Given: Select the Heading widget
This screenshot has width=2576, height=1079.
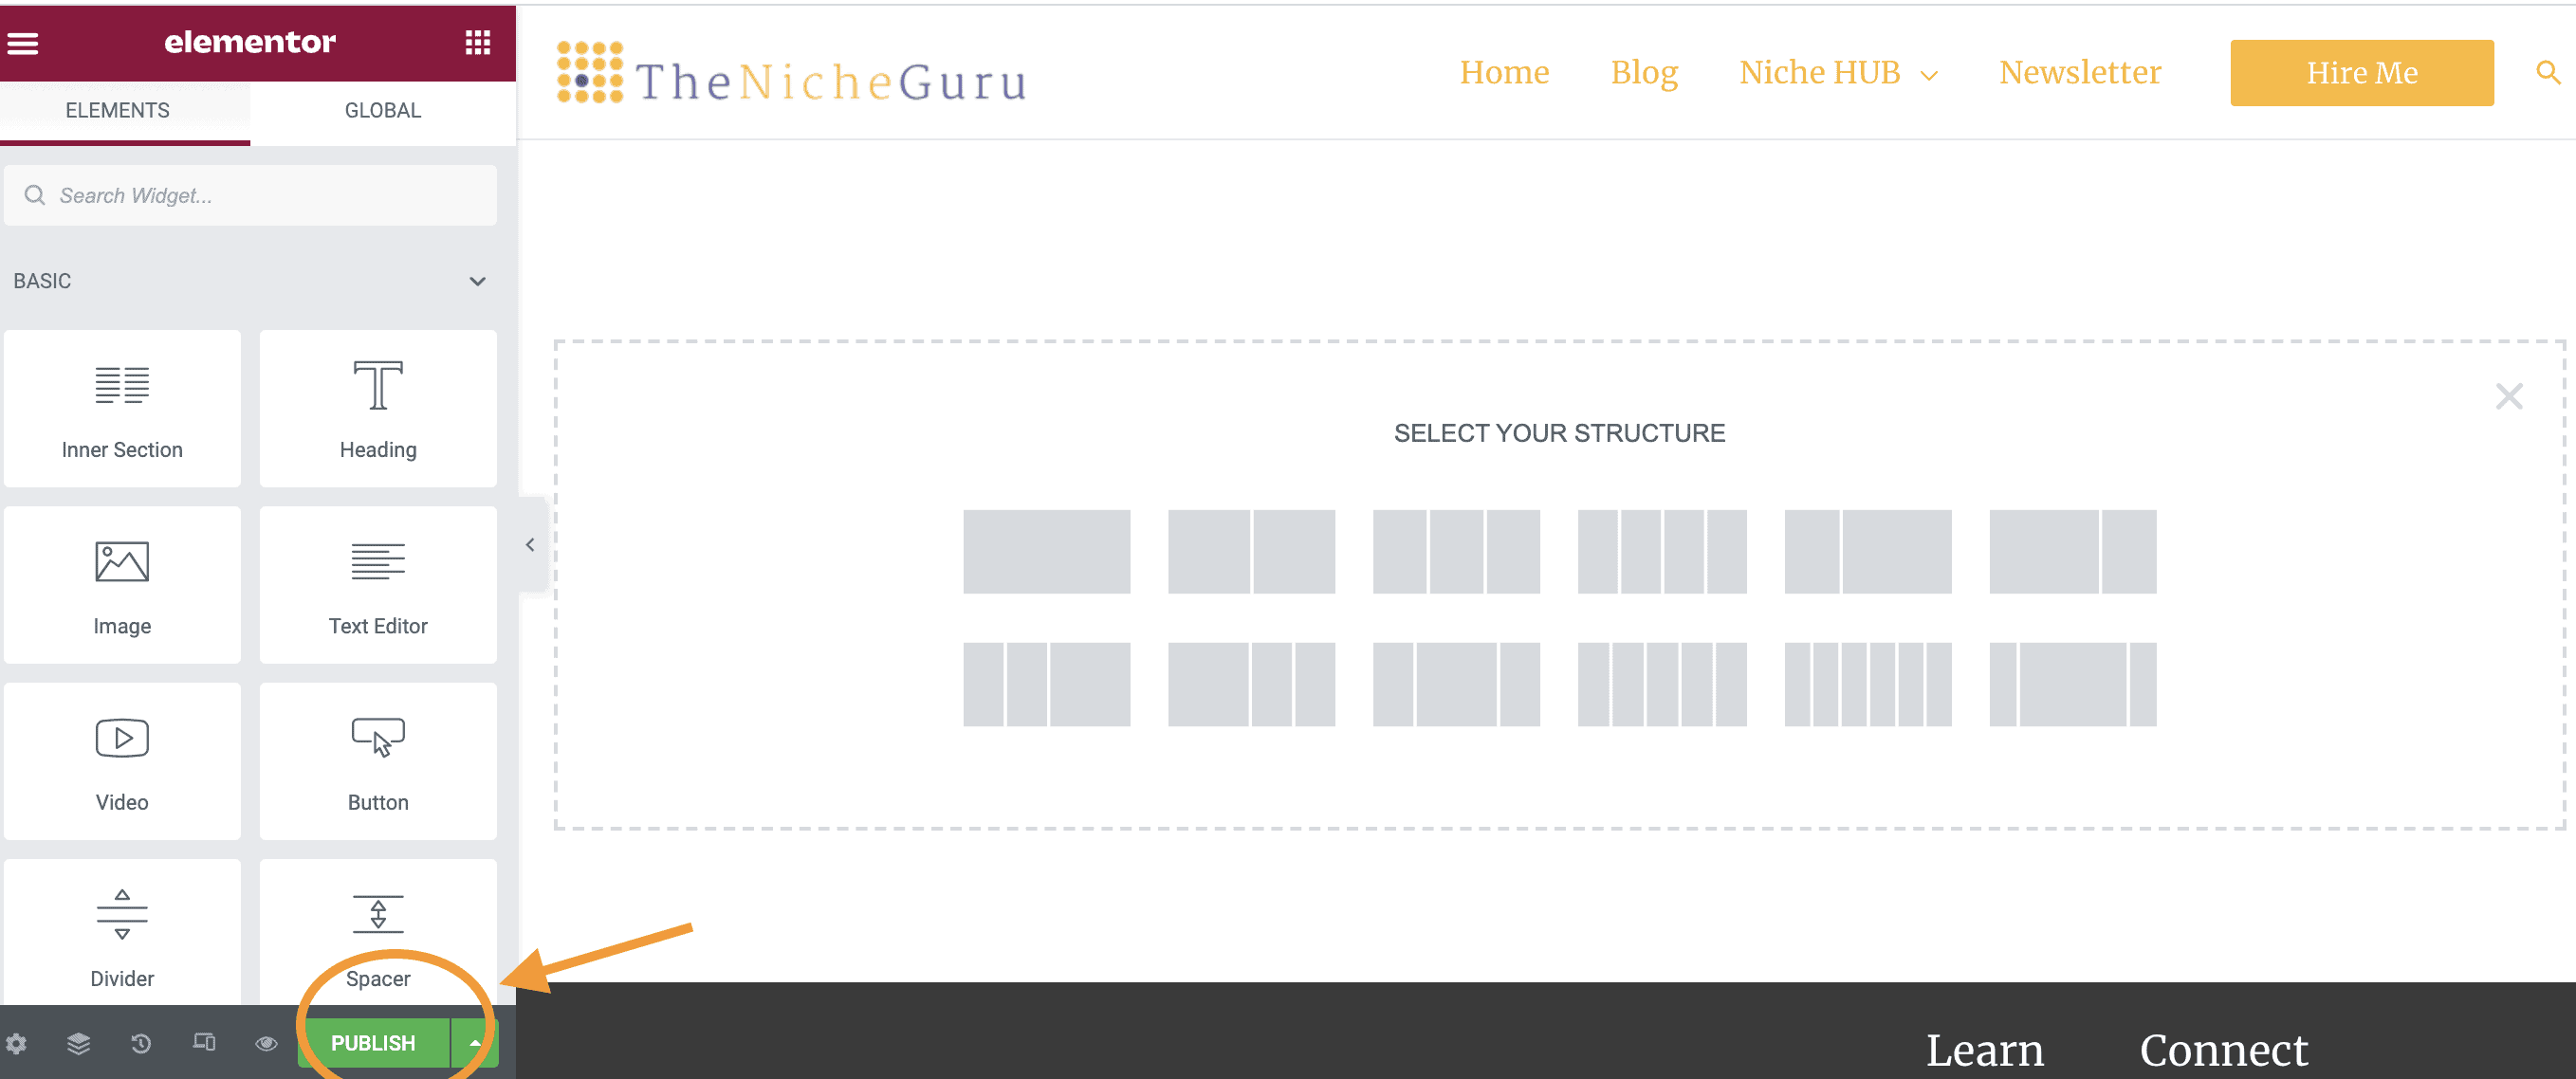Looking at the screenshot, I should point(378,408).
